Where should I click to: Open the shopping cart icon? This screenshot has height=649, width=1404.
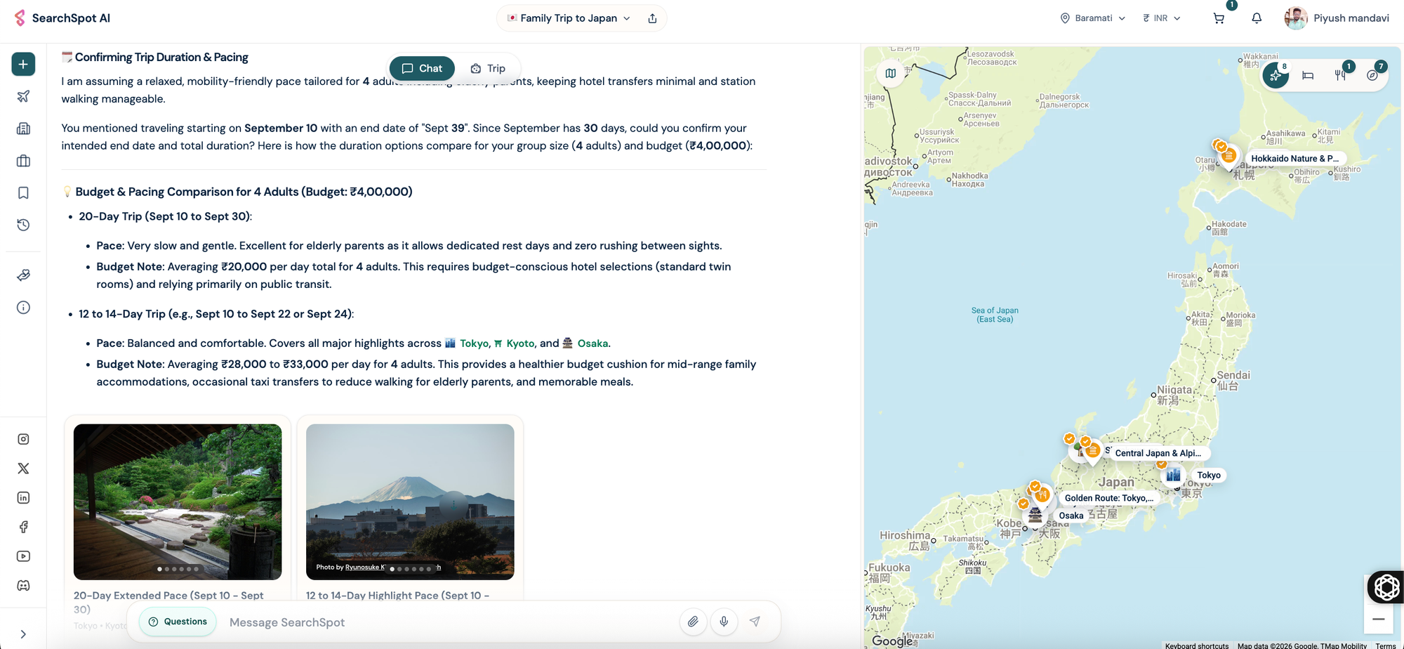1219,18
